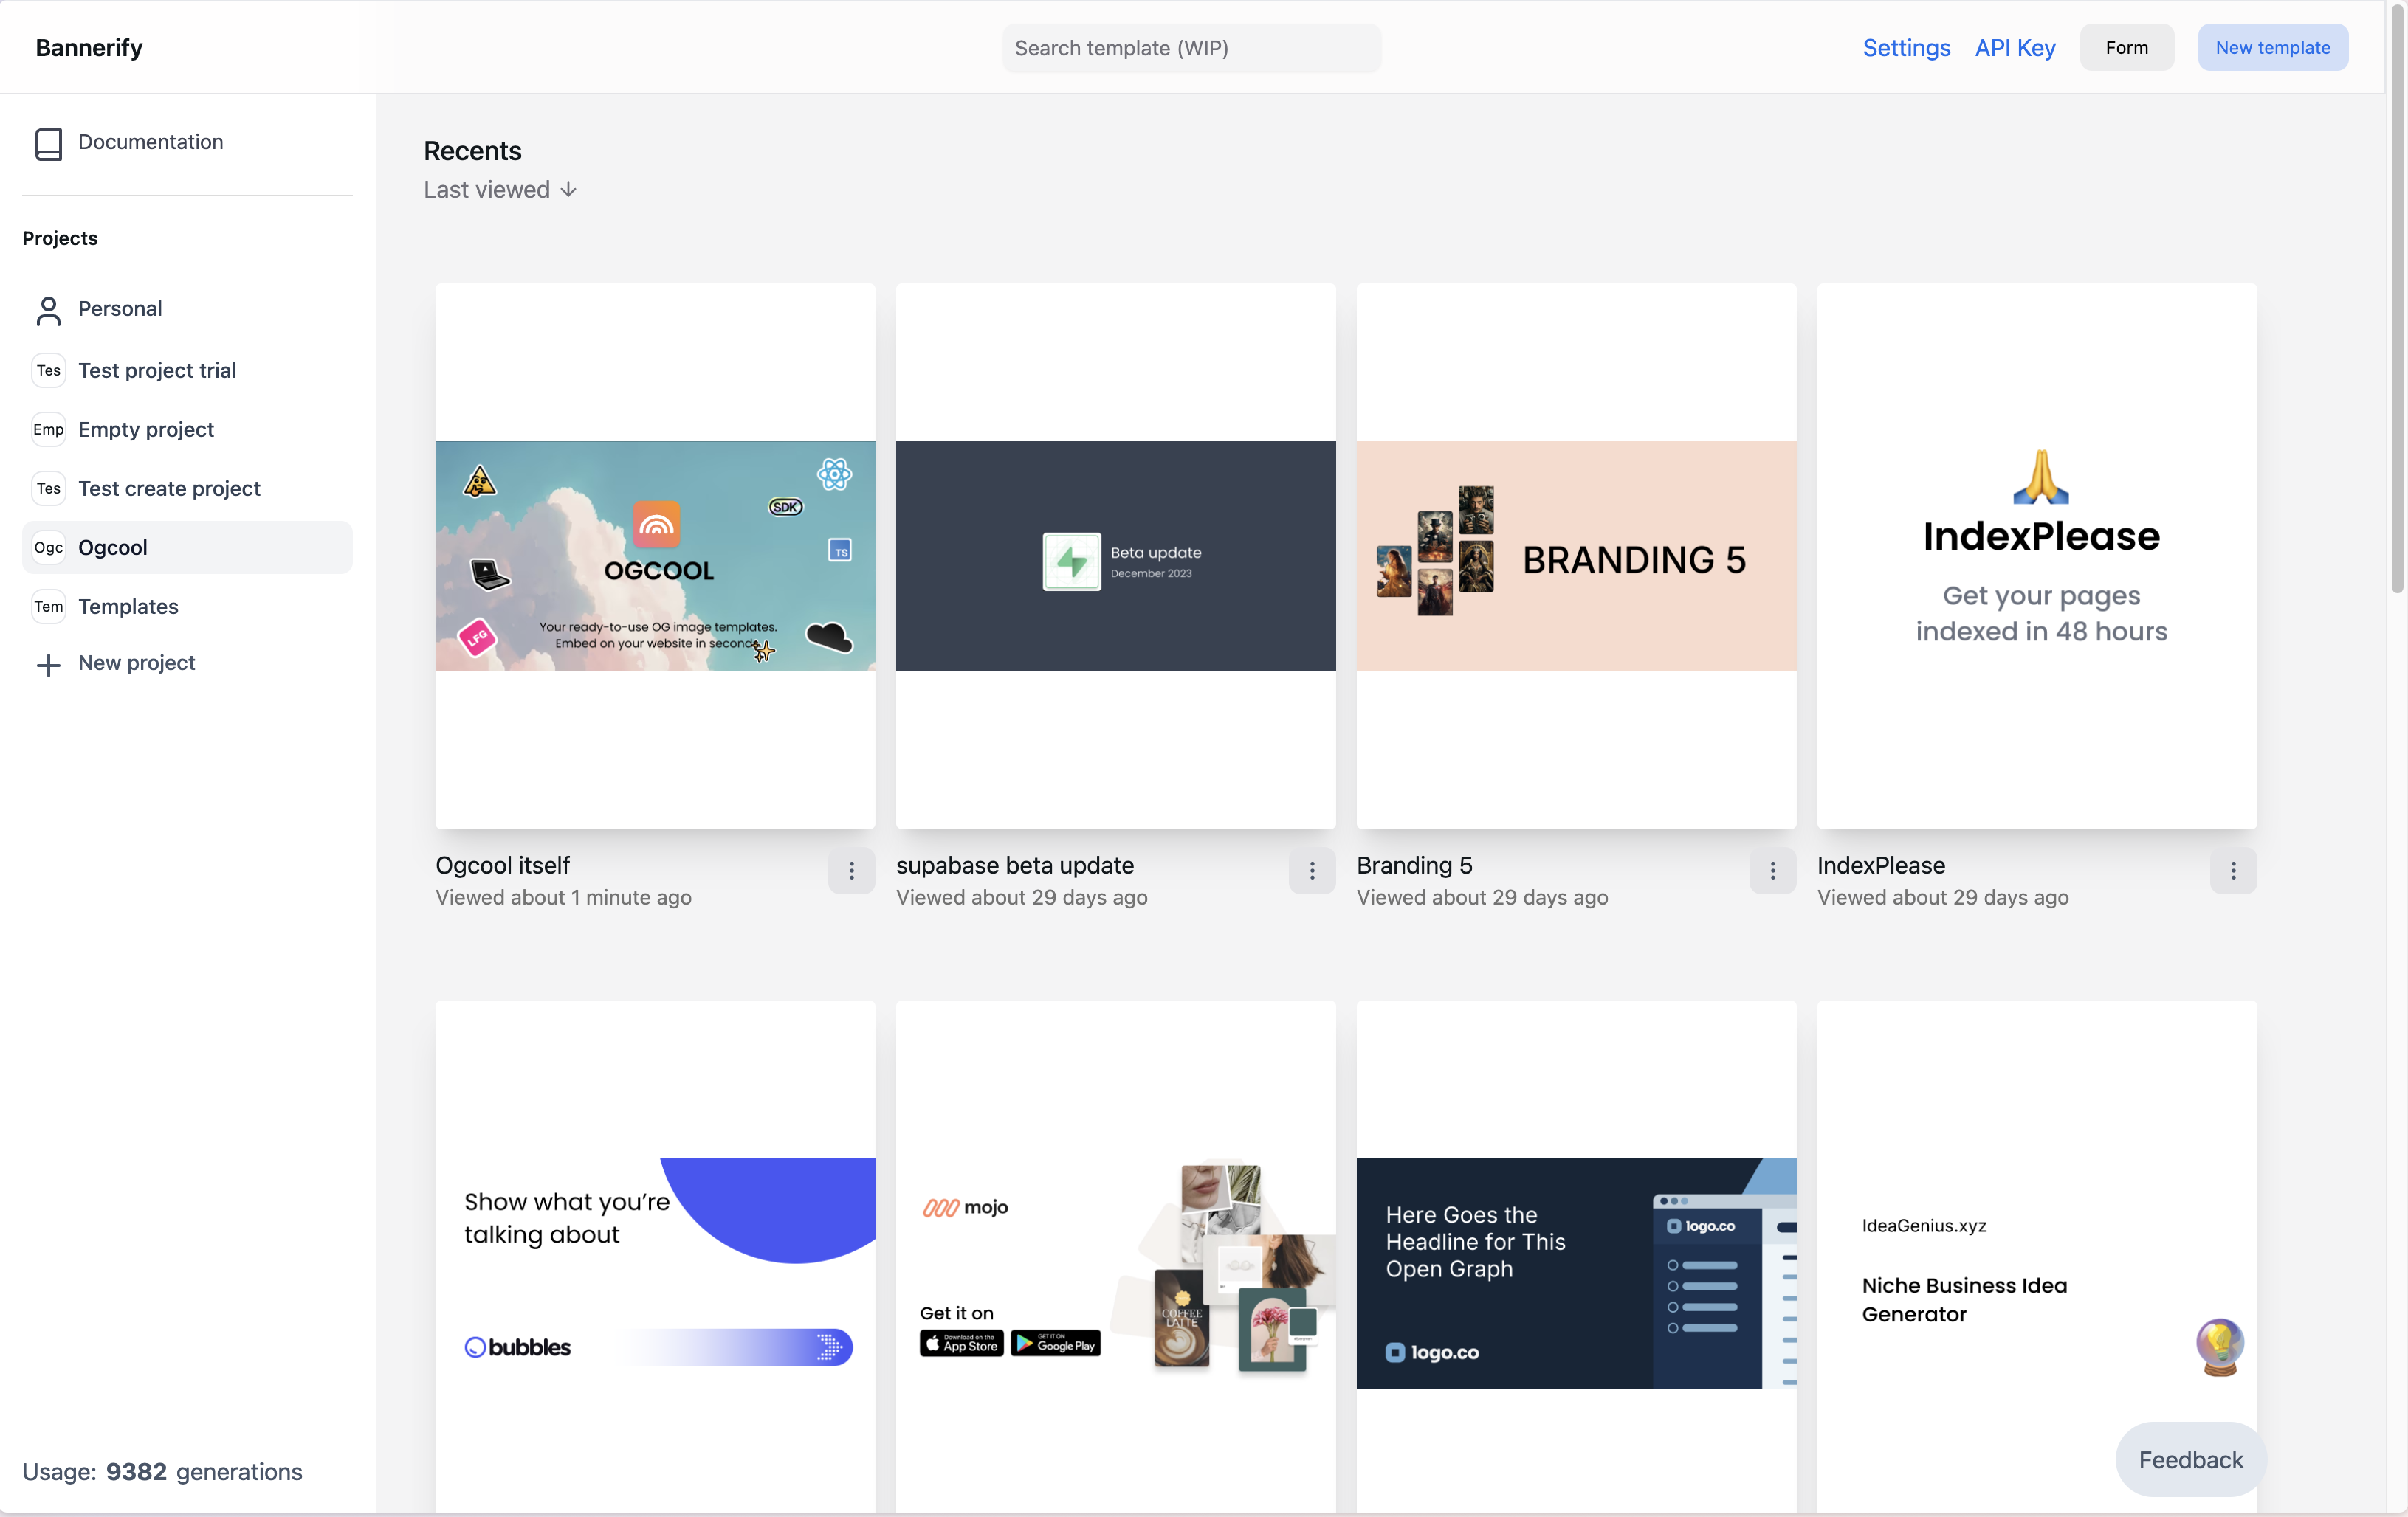The image size is (2408, 1517).
Task: Select the Empty project entry
Action: pos(187,429)
